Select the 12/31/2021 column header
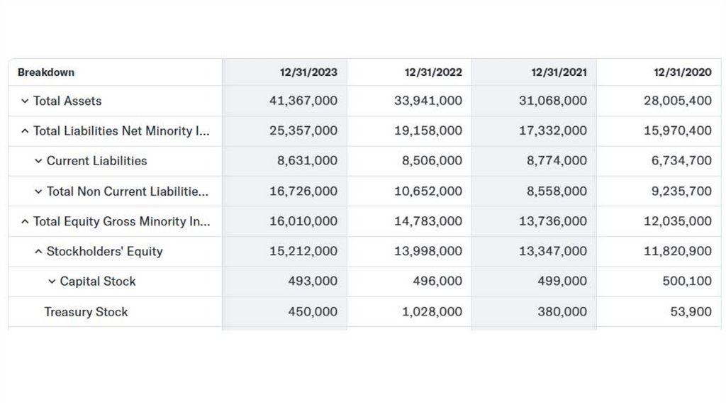 pos(559,72)
